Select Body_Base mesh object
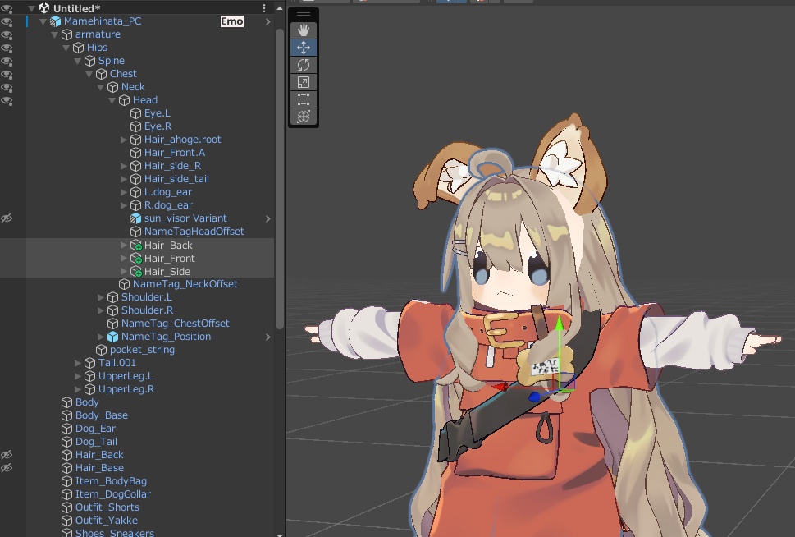The image size is (795, 537). pos(102,415)
